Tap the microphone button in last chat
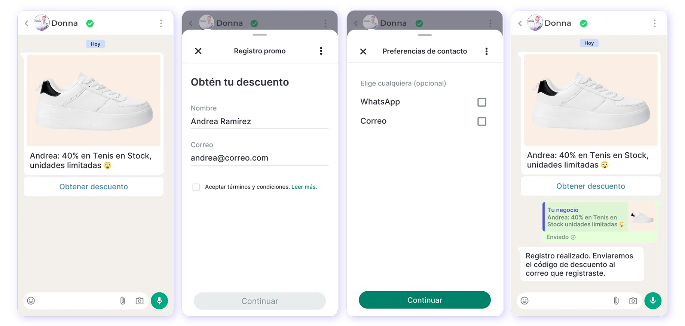The width and height of the screenshot is (685, 326). coord(653,301)
